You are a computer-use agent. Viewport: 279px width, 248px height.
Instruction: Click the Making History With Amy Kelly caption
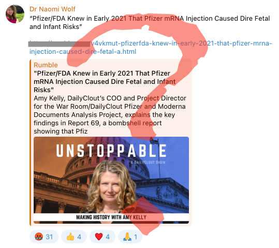[111, 217]
